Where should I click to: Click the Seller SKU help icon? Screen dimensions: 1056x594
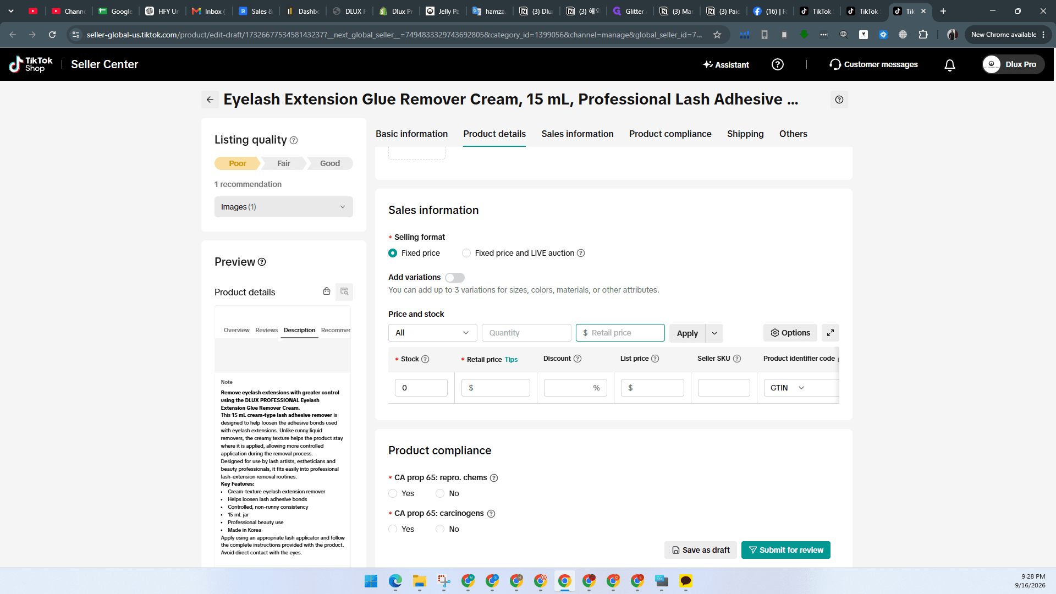click(x=737, y=359)
